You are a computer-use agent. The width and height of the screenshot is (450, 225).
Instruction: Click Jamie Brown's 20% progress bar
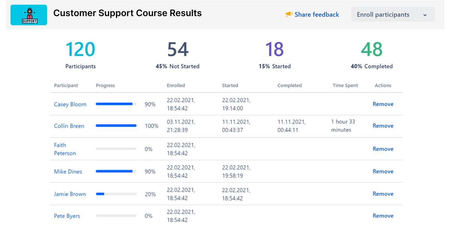point(116,194)
